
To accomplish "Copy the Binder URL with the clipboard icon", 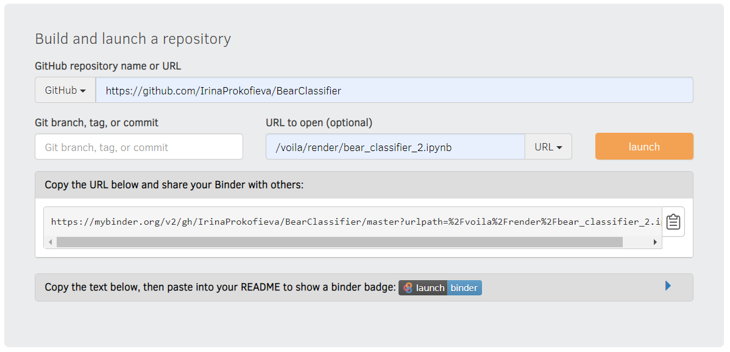I will click(x=673, y=222).
